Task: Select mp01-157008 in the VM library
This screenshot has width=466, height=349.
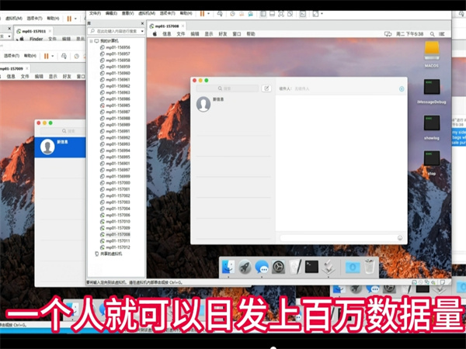Action: [118, 234]
